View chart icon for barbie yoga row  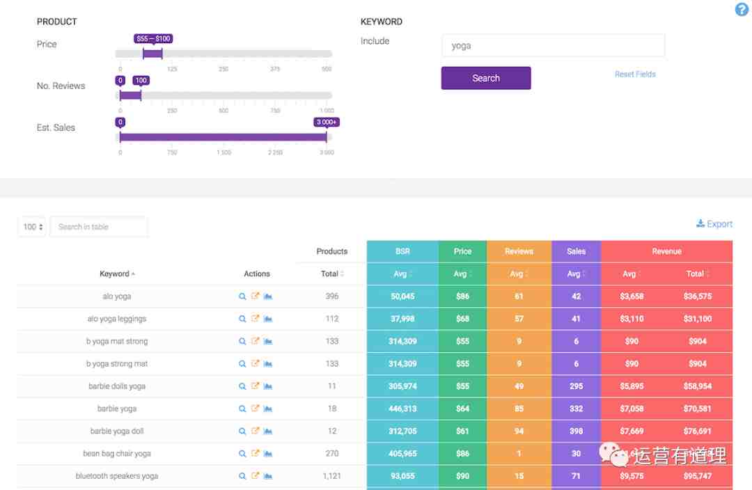pos(268,409)
